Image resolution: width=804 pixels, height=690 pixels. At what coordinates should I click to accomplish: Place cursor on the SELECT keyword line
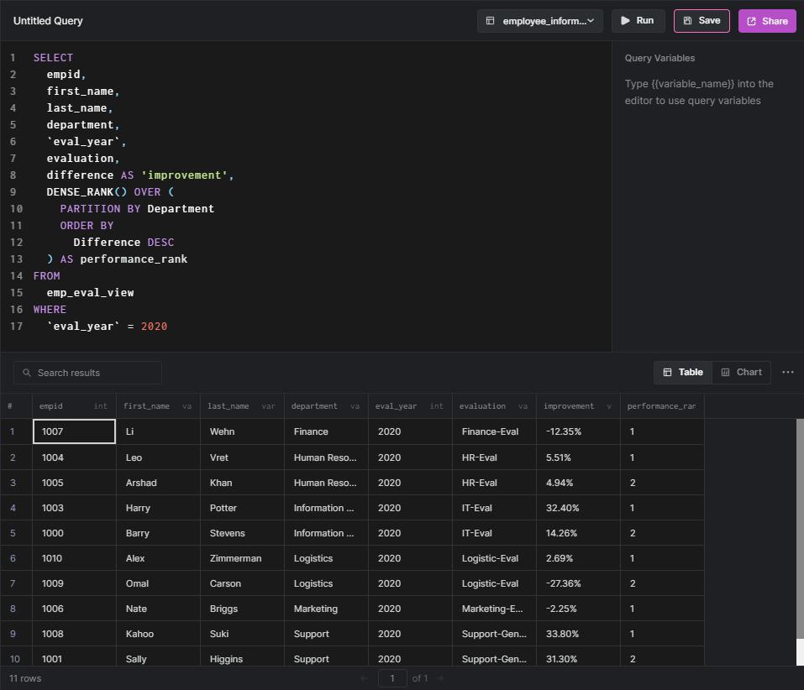[x=53, y=58]
